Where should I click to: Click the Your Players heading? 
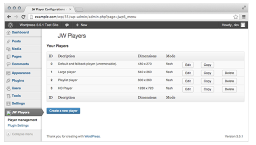(x=58, y=46)
